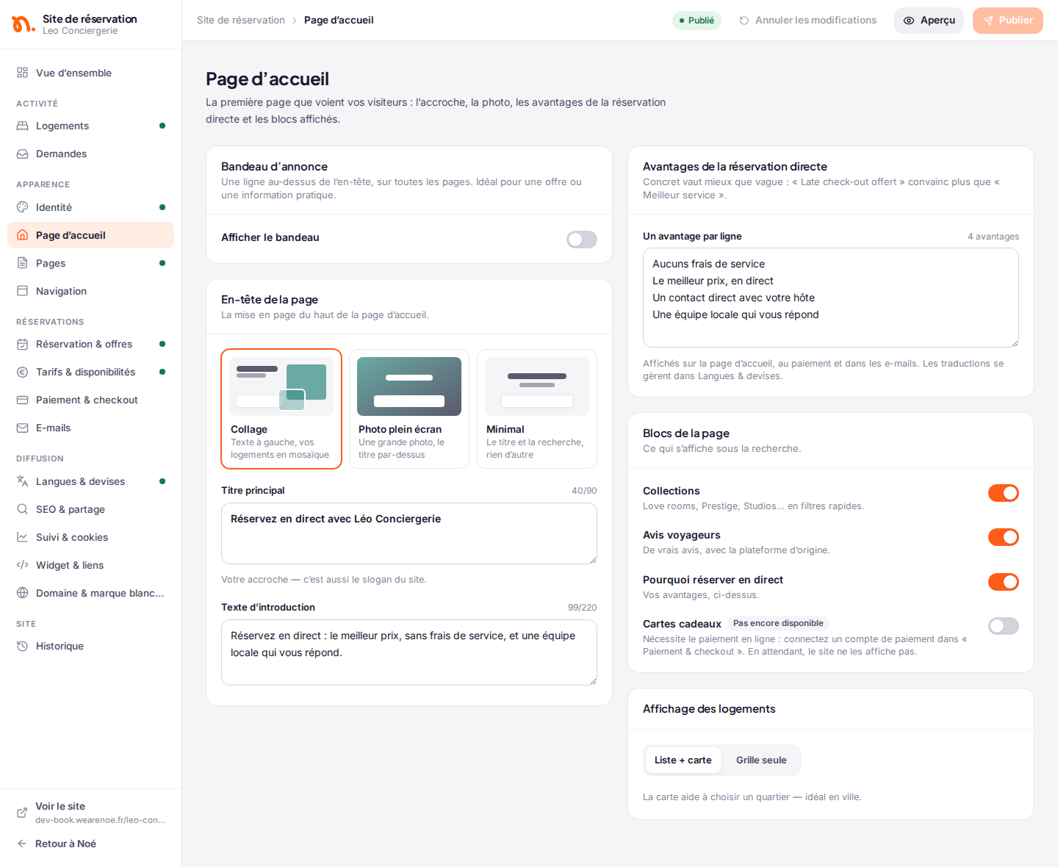Click the Demandes inbox icon

[23, 154]
